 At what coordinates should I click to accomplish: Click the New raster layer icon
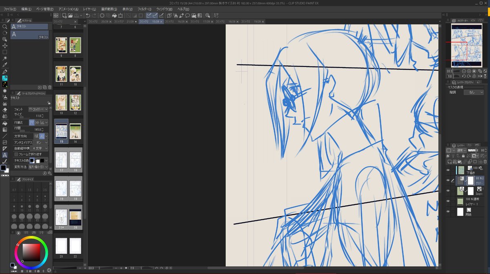pos(450,161)
